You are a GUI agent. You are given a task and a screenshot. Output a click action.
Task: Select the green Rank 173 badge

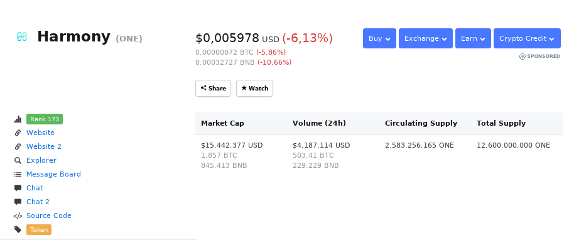pyautogui.click(x=45, y=119)
